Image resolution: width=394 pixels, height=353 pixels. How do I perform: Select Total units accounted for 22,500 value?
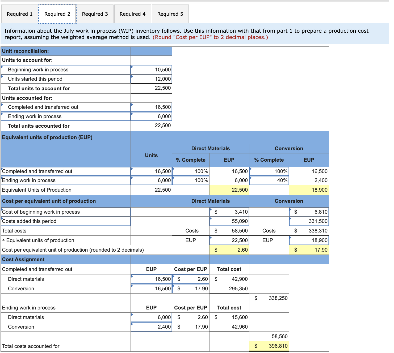(x=151, y=126)
